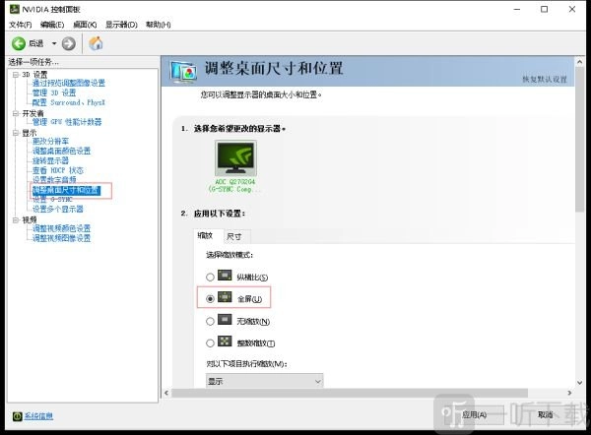Choose the 无缩放 radio option
Viewport: 591px width, 435px height.
209,321
